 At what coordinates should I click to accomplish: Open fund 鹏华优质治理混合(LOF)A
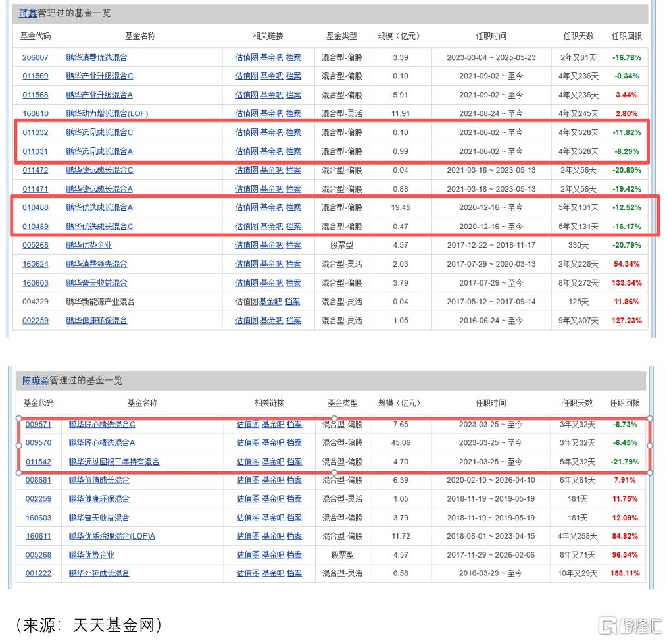(112, 536)
